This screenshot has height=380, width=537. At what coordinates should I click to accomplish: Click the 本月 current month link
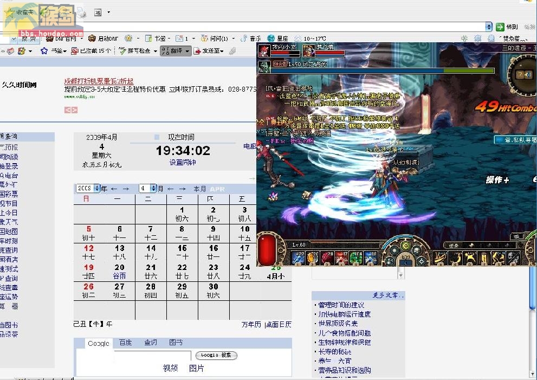[x=199, y=189]
